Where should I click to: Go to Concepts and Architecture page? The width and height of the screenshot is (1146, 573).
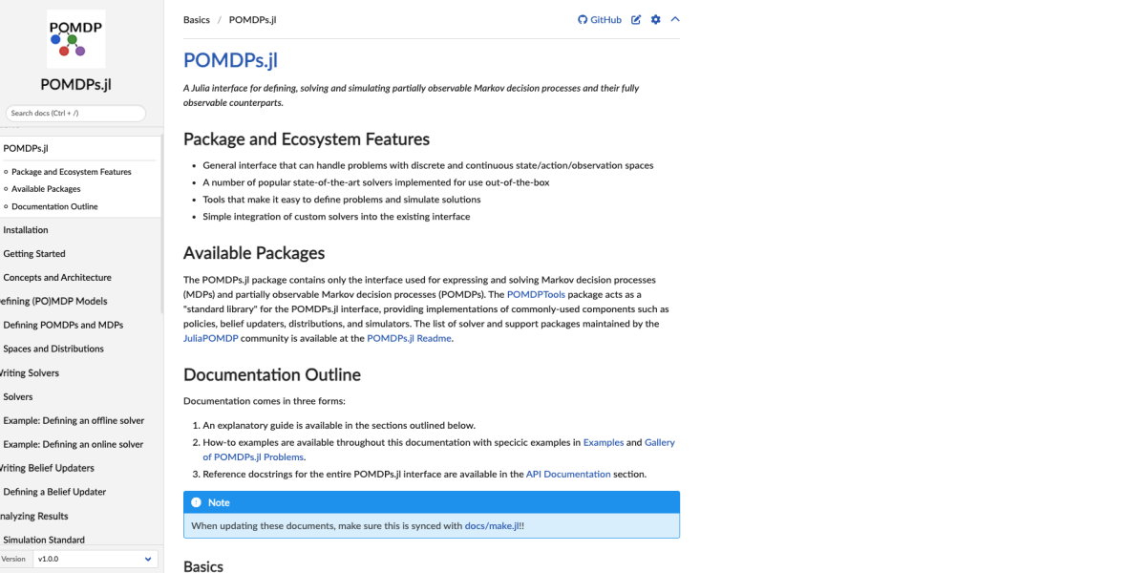tap(57, 278)
